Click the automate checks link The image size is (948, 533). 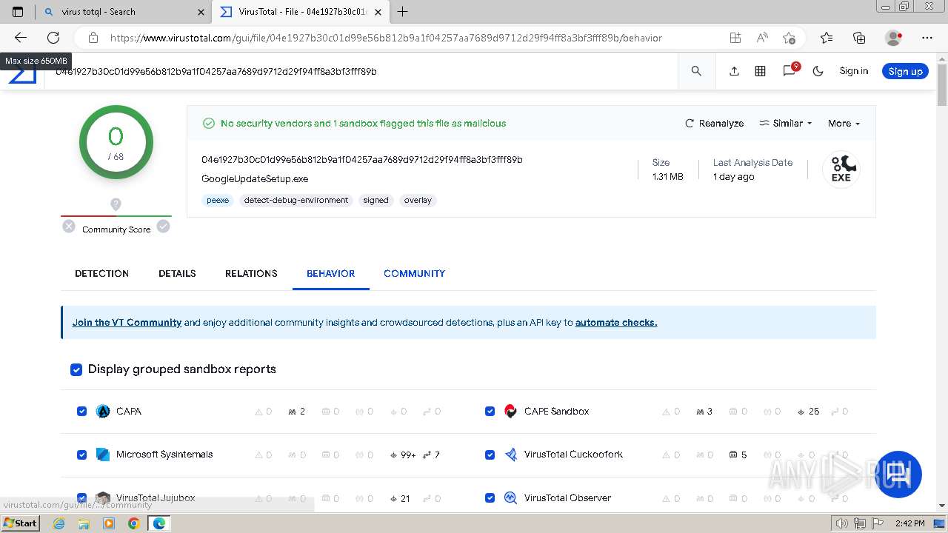pos(616,322)
